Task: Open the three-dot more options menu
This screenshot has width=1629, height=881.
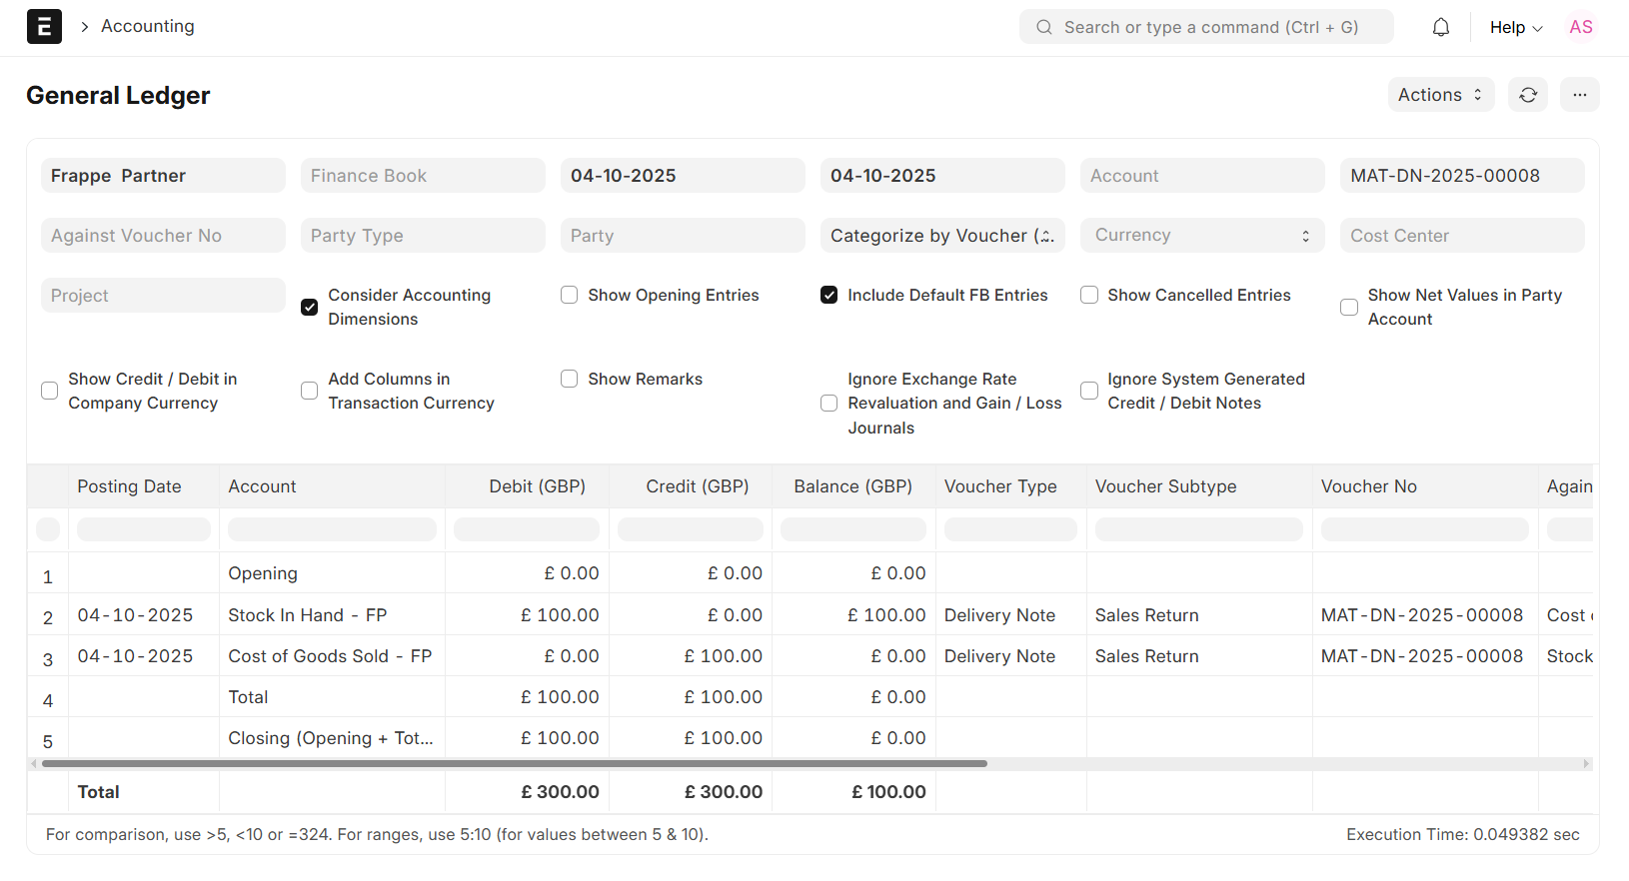Action: (1579, 95)
